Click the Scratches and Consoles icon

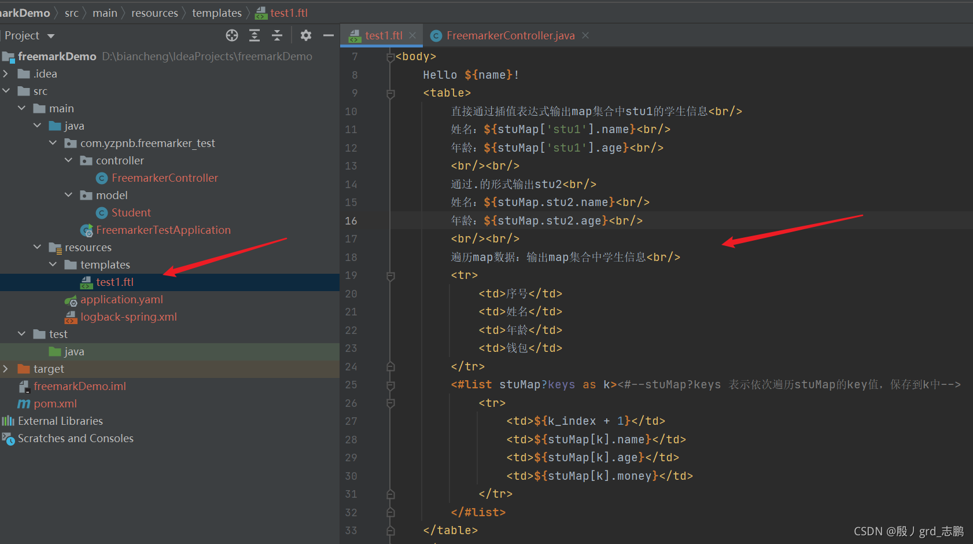click(x=8, y=439)
